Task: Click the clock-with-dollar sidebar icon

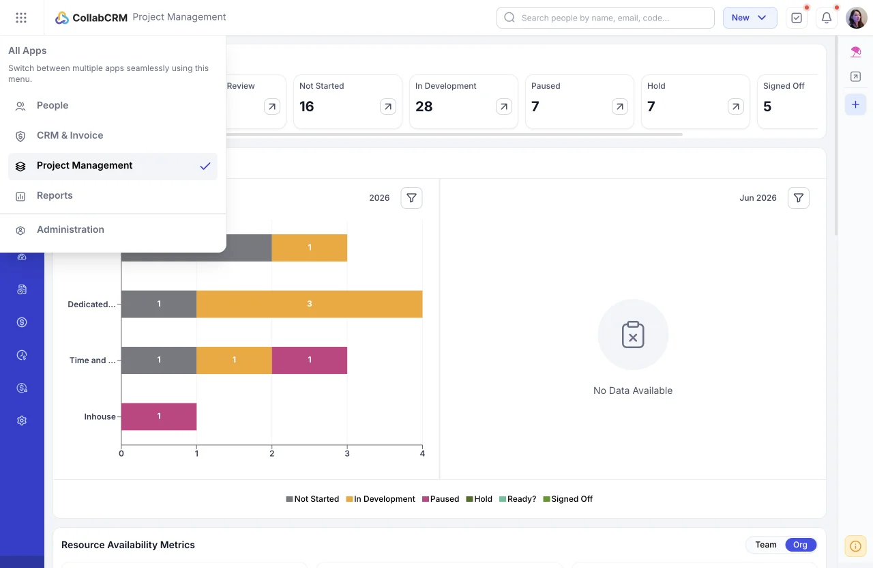Action: pyautogui.click(x=22, y=355)
